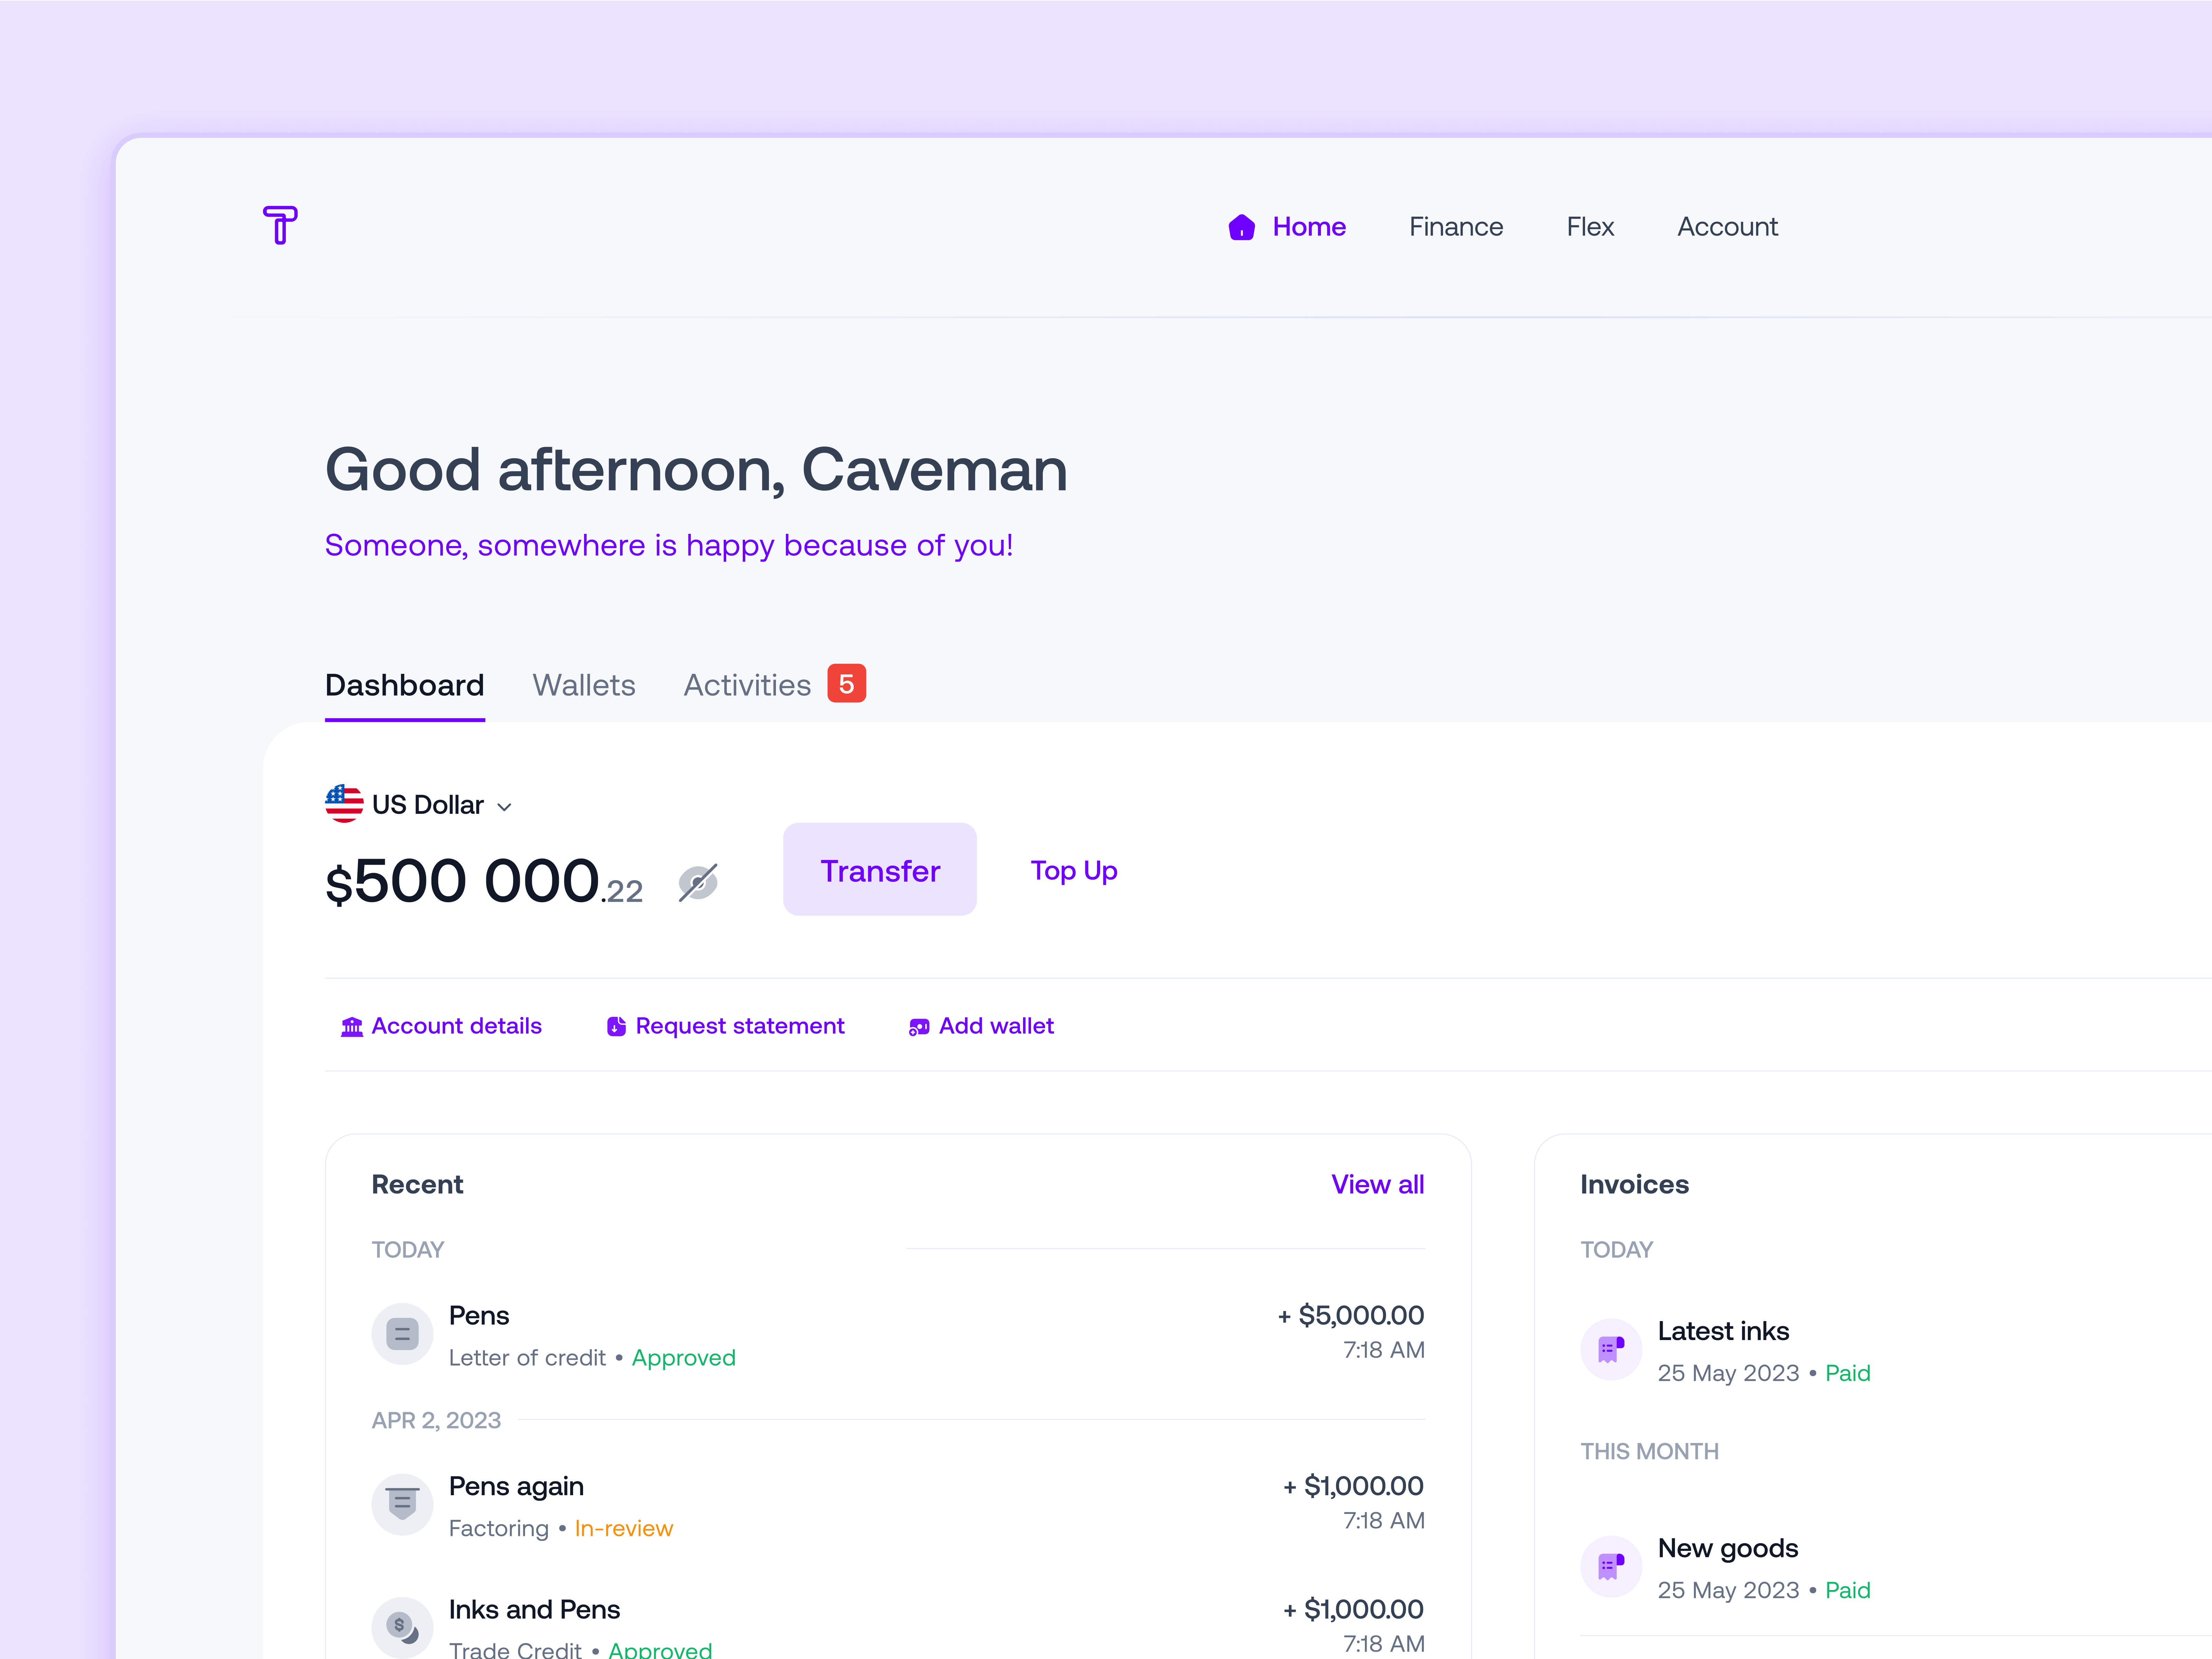Open the Pens transaction entry
The height and width of the screenshot is (1659, 2212).
click(x=479, y=1316)
